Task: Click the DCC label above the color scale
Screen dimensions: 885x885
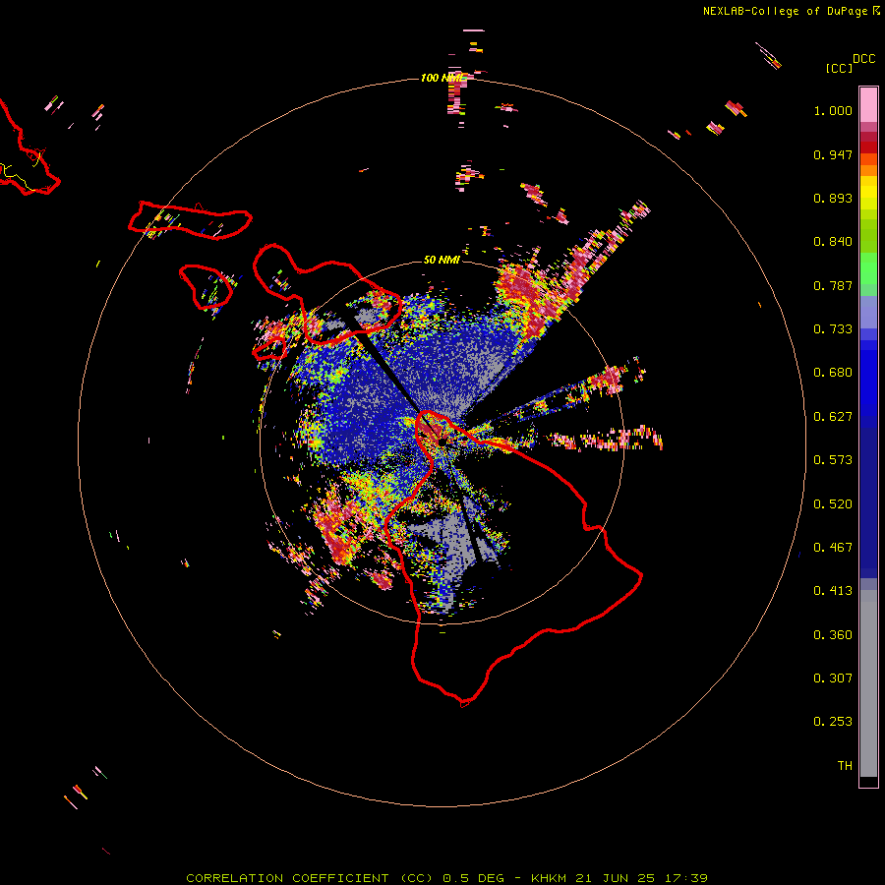Action: [863, 59]
